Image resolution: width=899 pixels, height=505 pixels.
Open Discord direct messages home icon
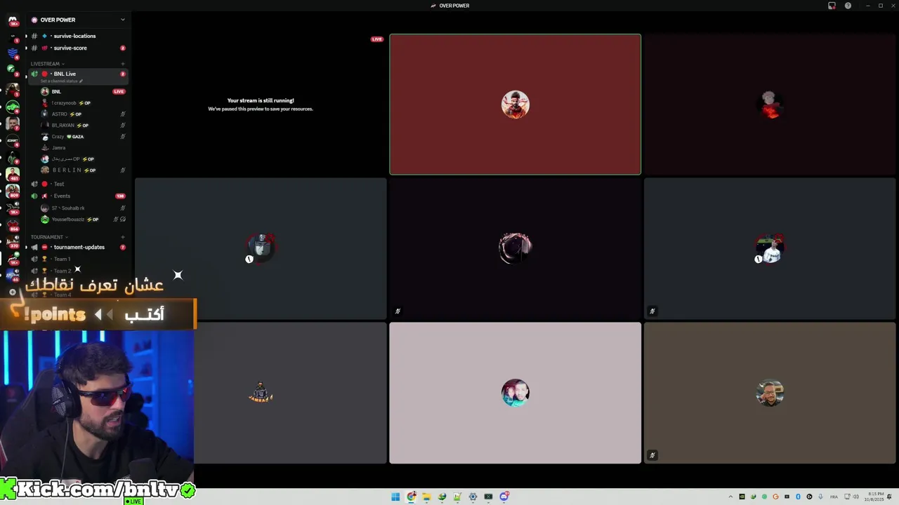click(x=13, y=20)
